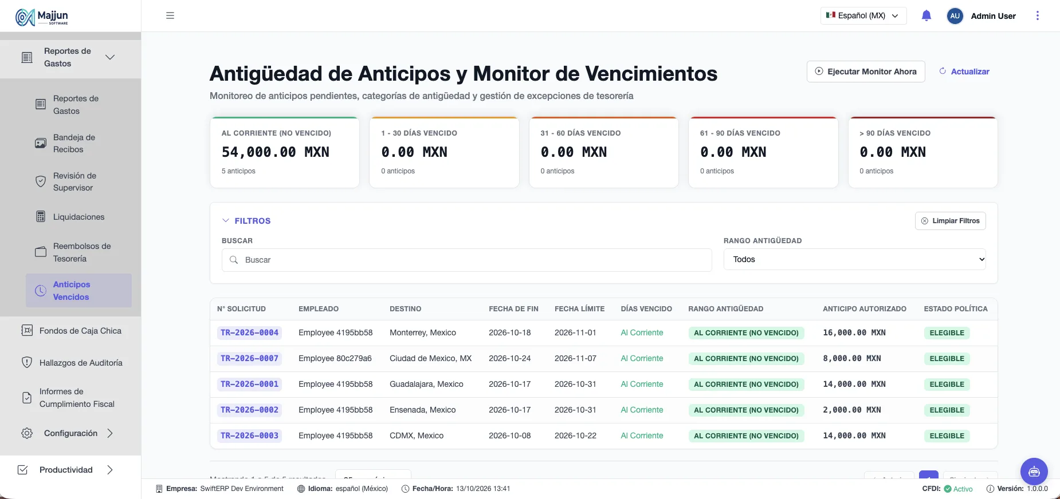Click the Majjun Software logo
This screenshot has width=1060, height=499.
[x=42, y=17]
